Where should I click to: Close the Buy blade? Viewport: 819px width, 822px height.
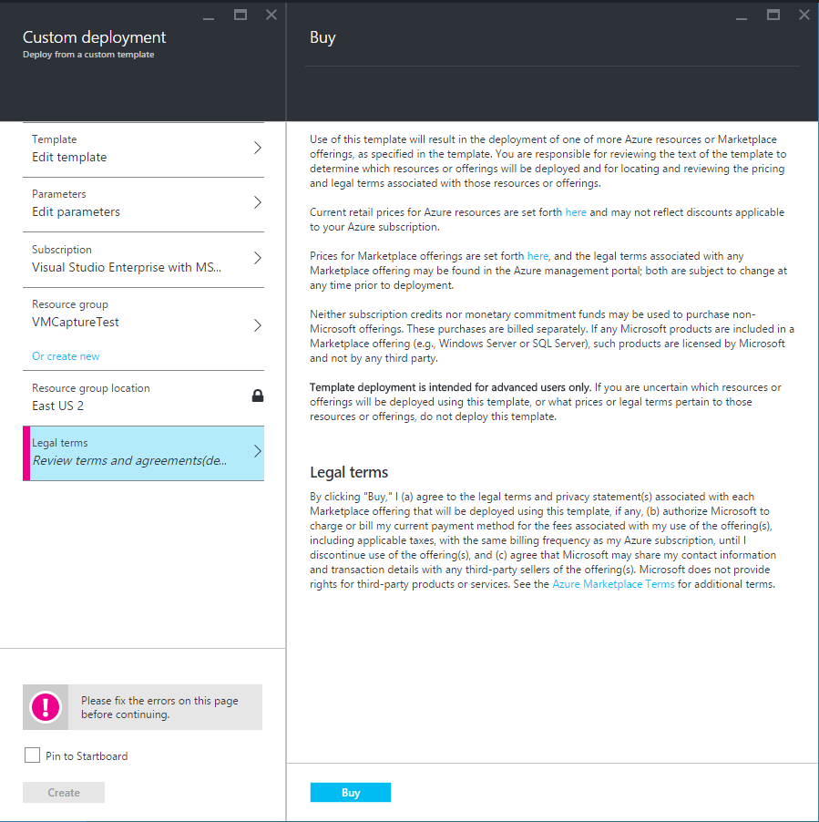click(x=804, y=15)
